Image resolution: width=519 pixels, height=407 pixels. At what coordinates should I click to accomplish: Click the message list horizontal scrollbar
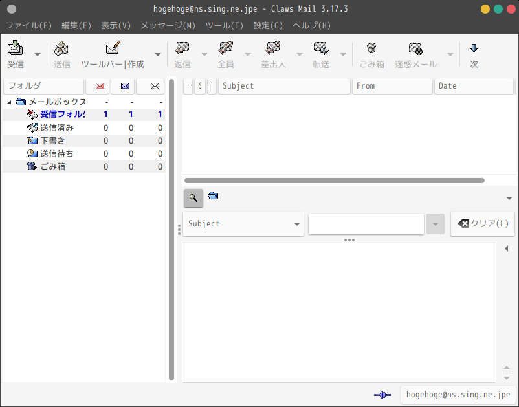tap(335, 181)
